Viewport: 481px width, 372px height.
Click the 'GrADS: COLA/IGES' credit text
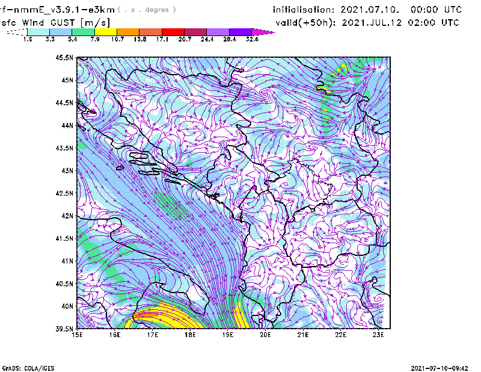(28, 368)
